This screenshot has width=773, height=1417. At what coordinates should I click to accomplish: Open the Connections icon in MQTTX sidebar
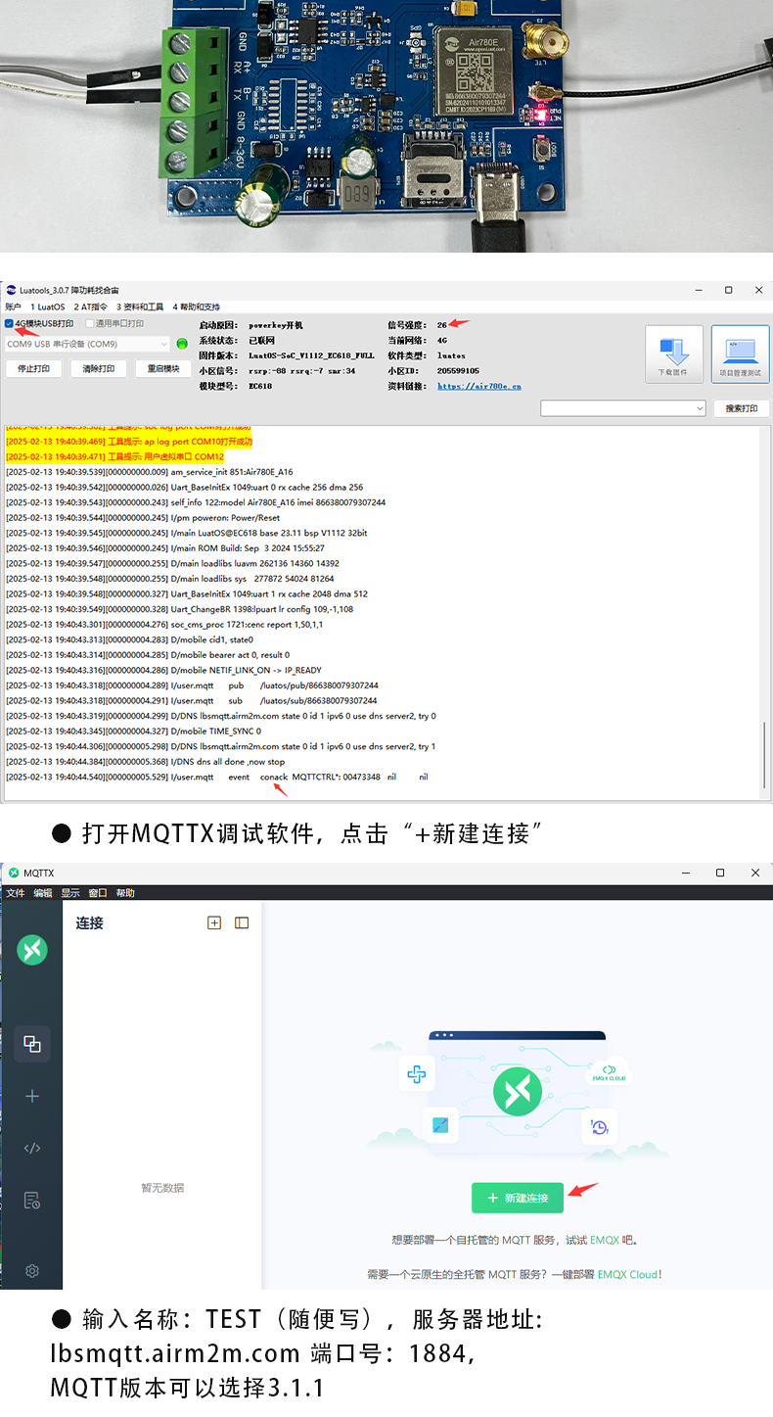click(32, 1044)
